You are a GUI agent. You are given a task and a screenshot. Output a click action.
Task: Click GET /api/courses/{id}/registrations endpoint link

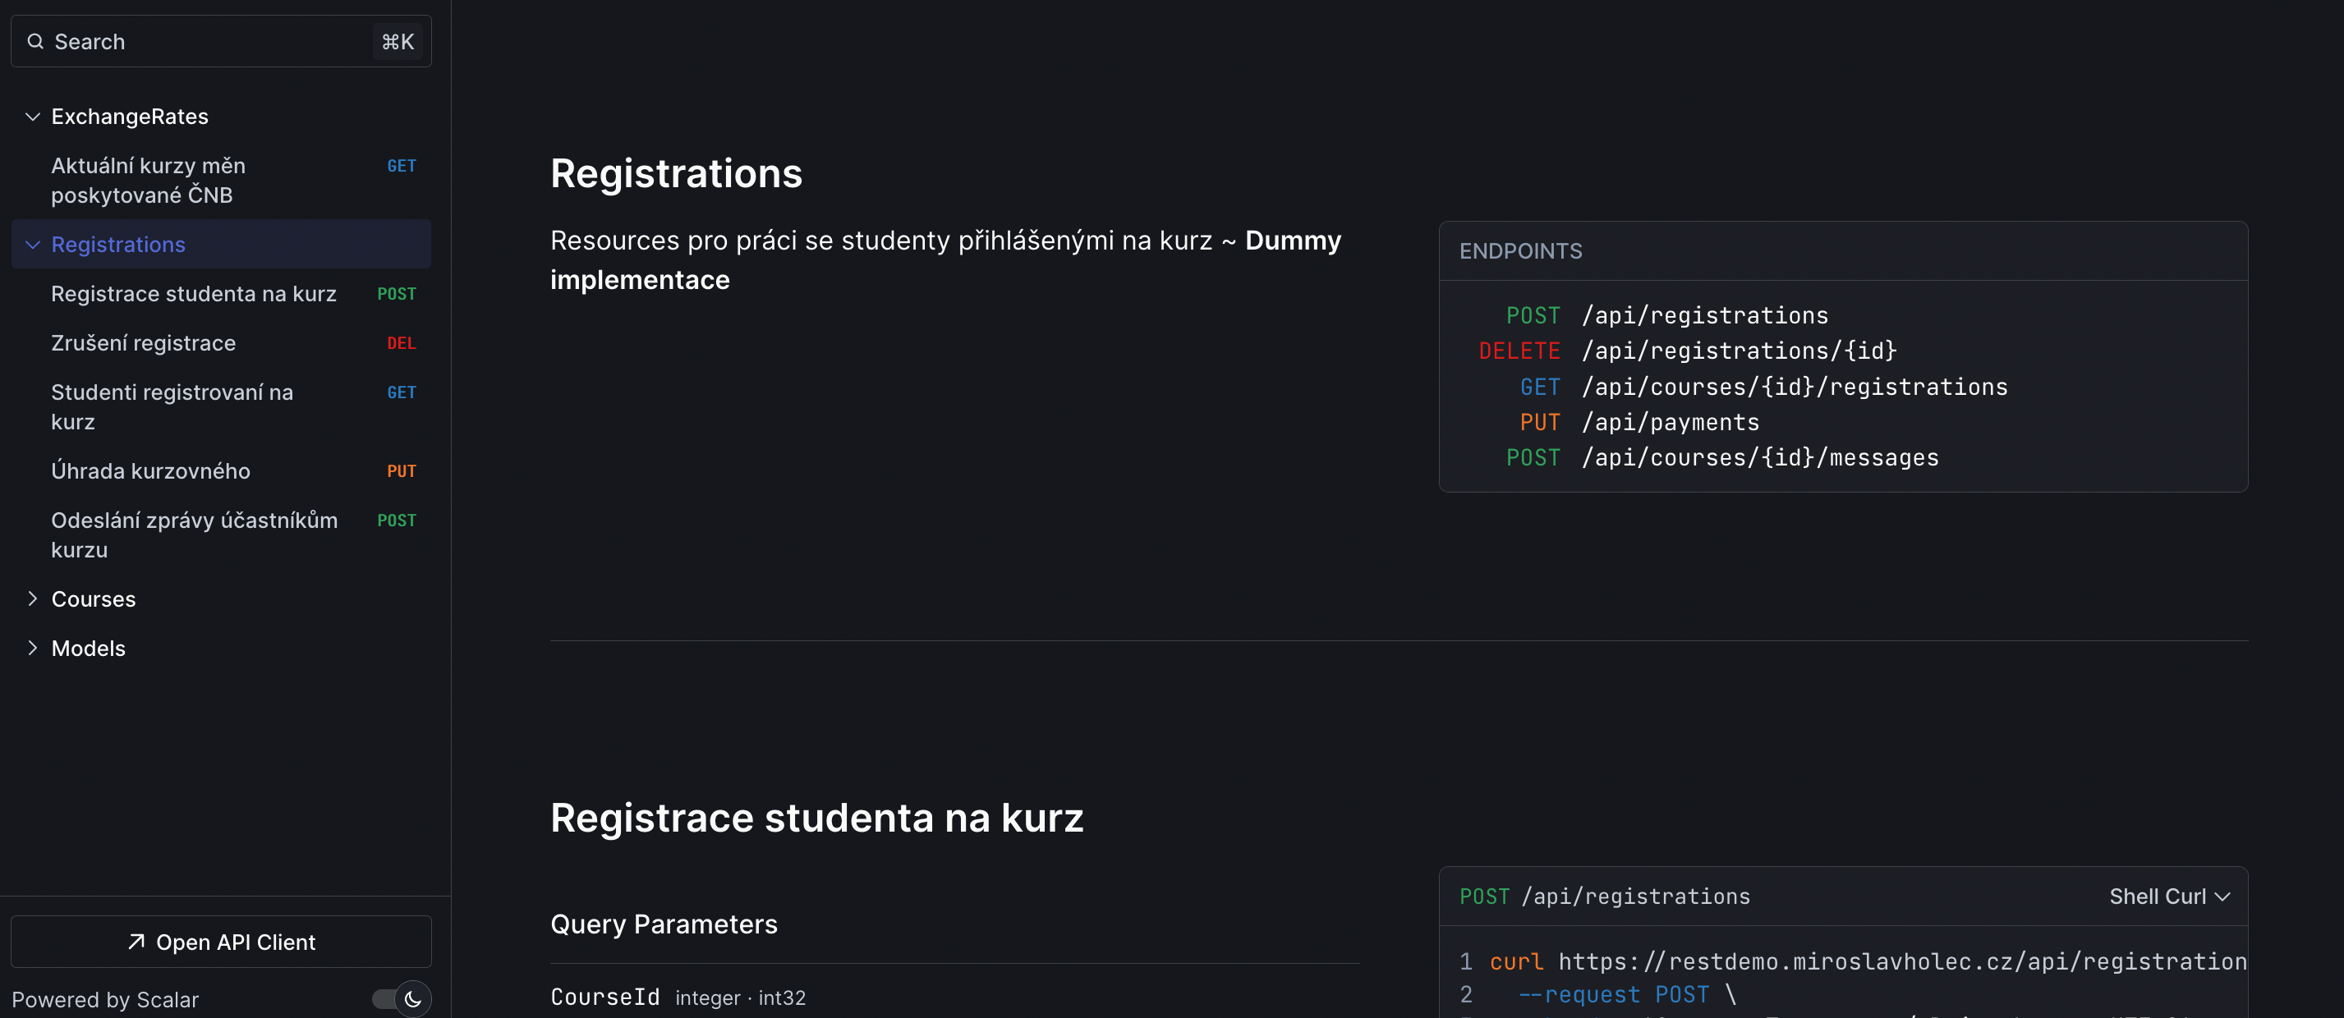1763,387
